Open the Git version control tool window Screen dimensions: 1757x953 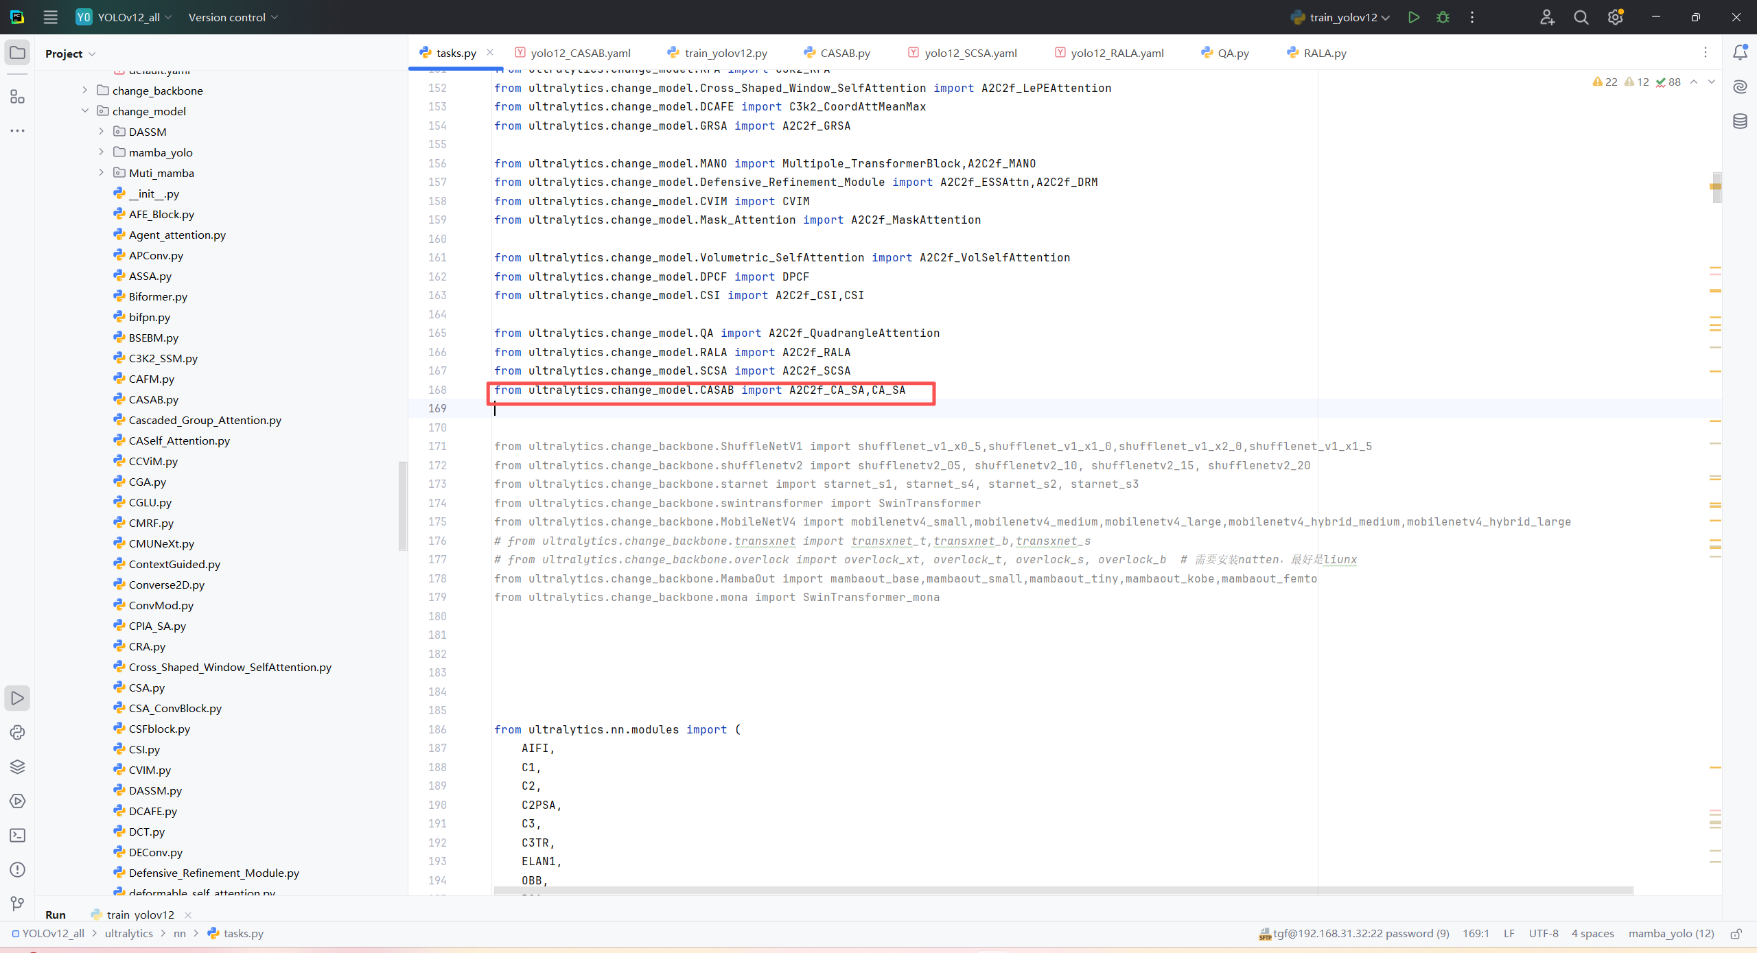[x=17, y=904]
